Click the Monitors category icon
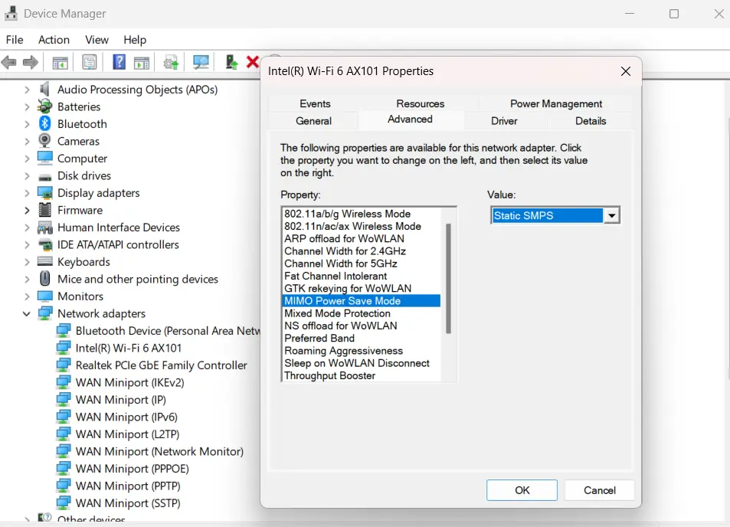The width and height of the screenshot is (730, 527). pyautogui.click(x=44, y=296)
